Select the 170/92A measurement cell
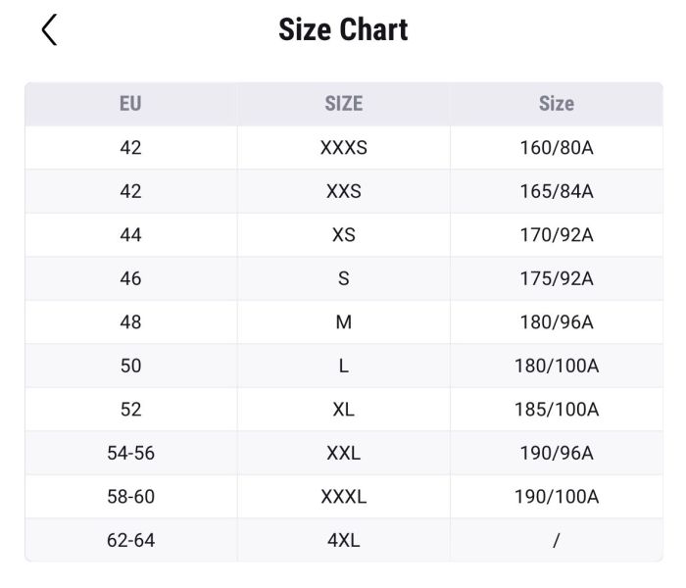 556,235
